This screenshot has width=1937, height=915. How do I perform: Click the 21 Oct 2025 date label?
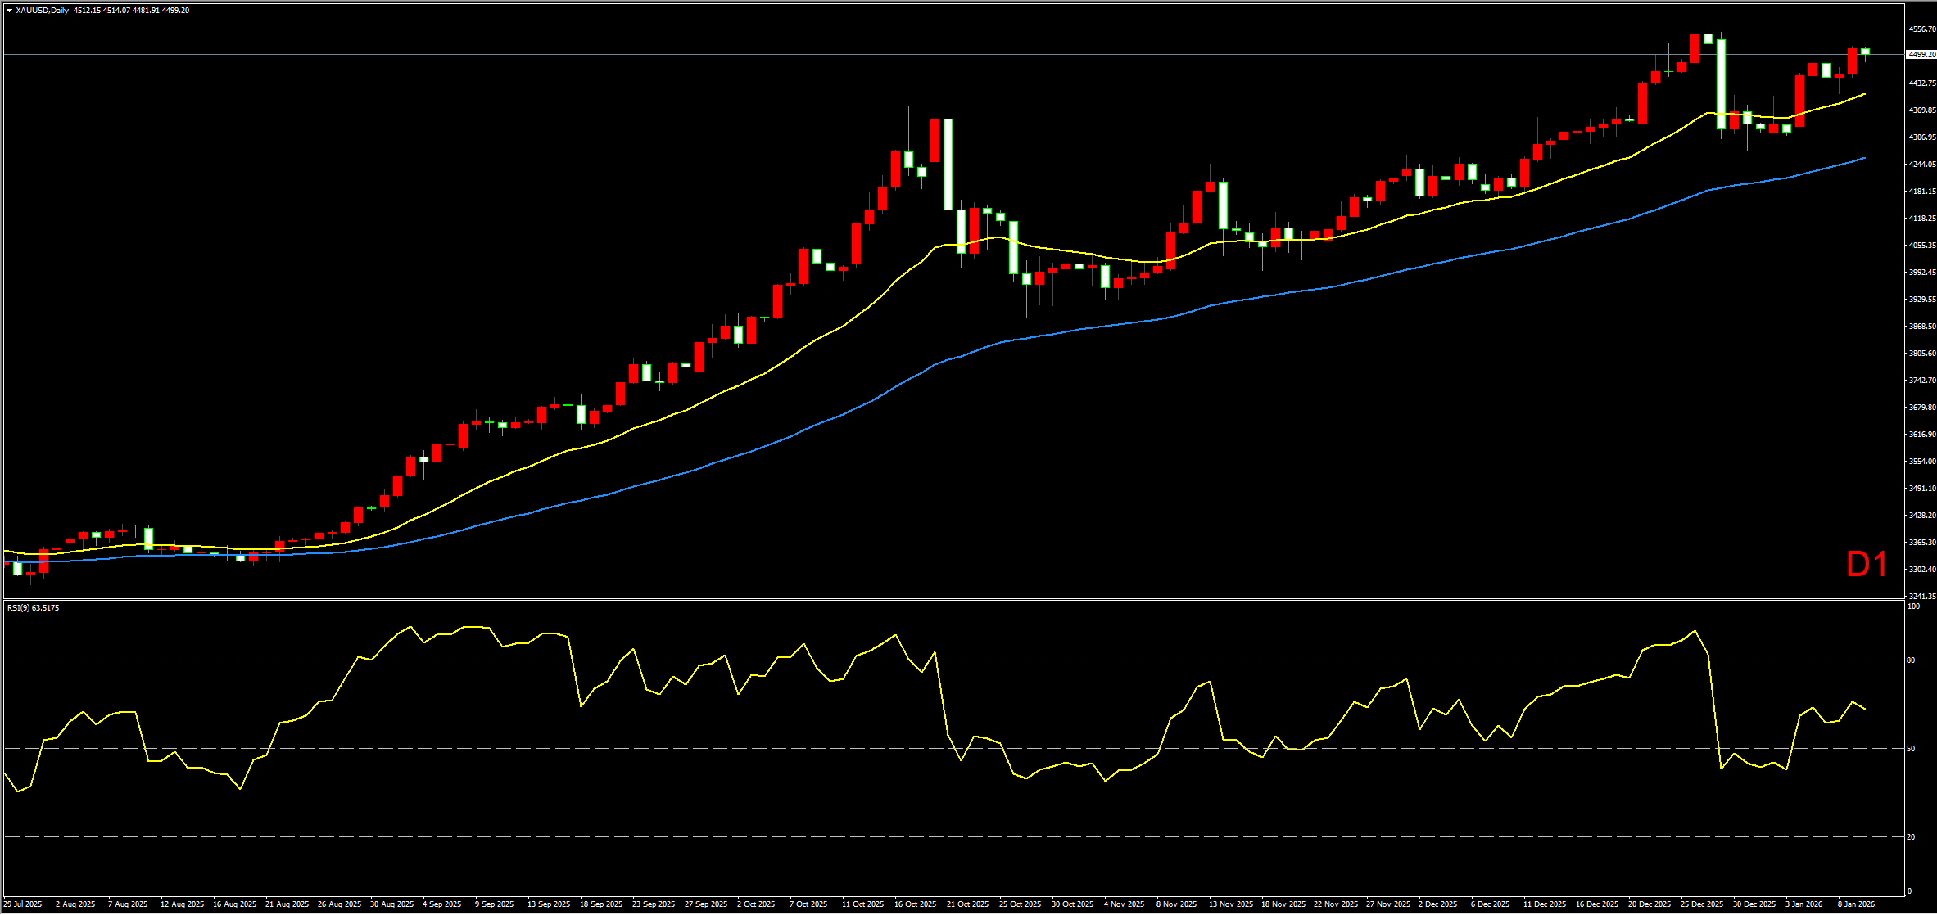coord(967,904)
